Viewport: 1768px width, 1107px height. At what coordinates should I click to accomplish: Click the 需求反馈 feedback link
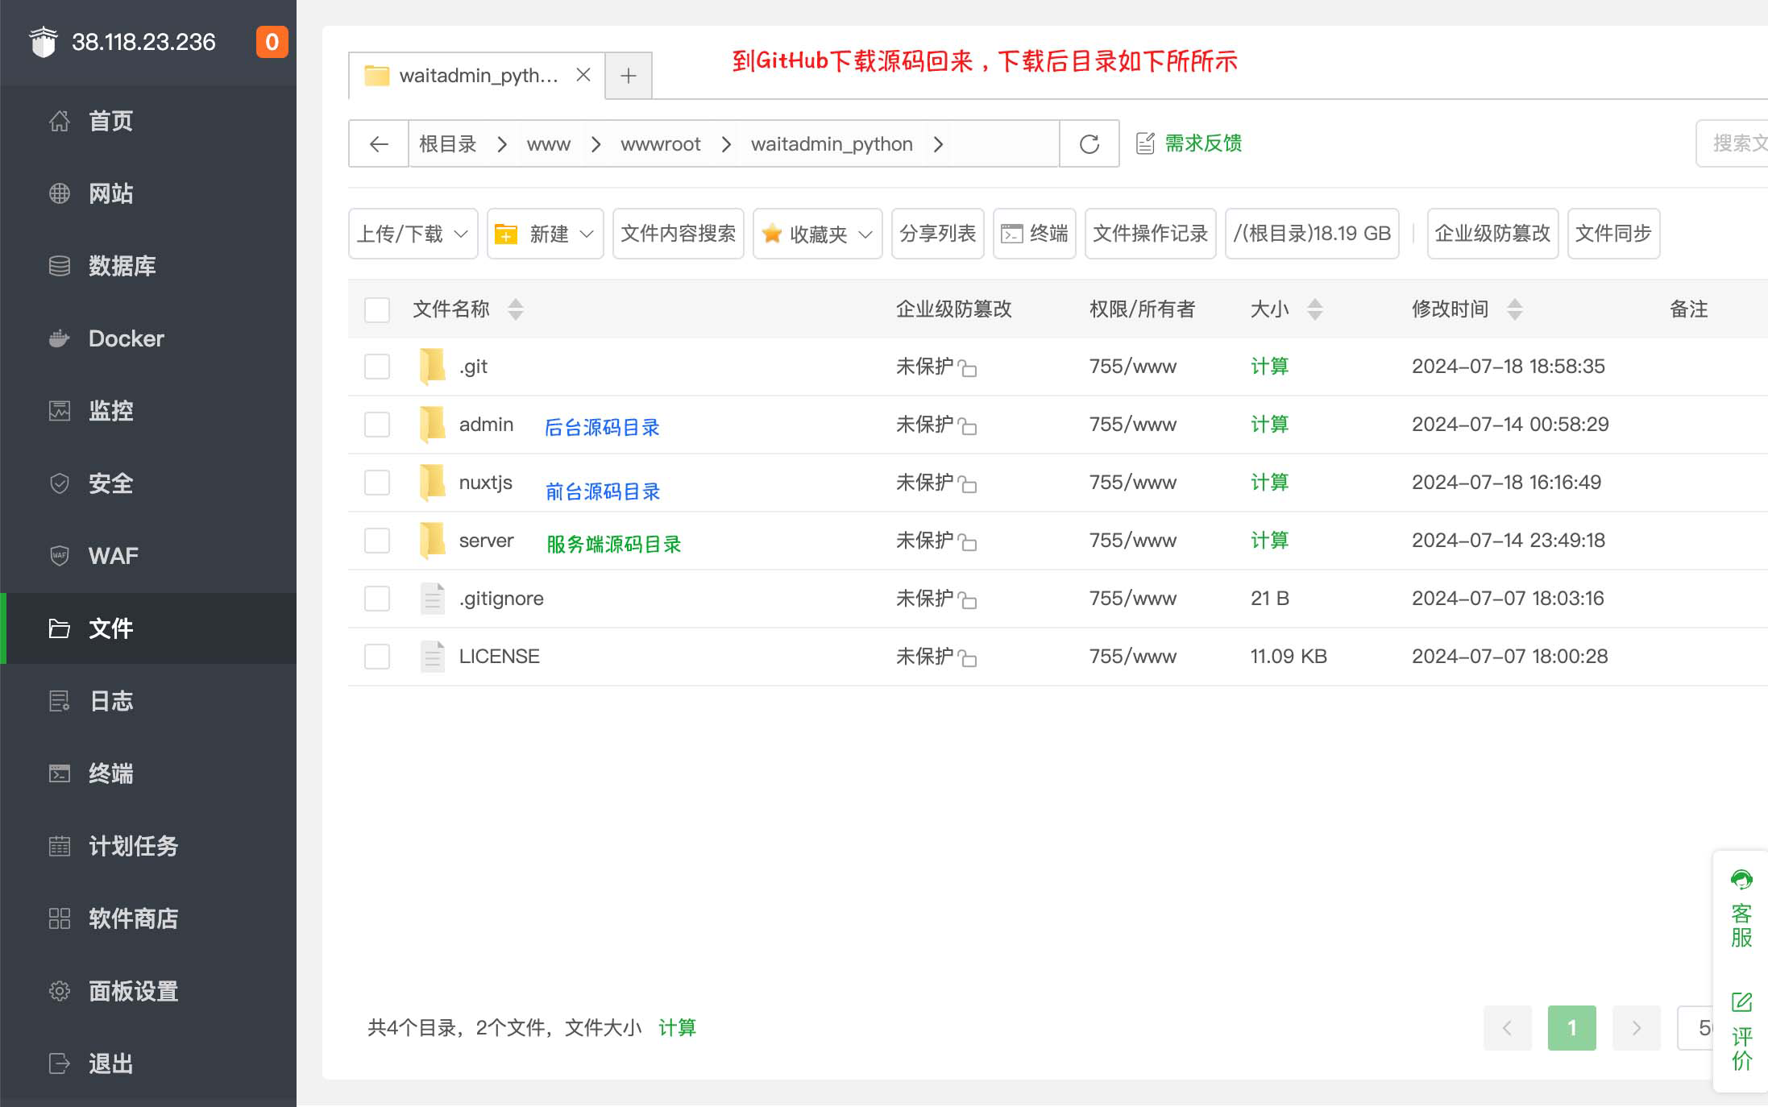tap(1189, 143)
